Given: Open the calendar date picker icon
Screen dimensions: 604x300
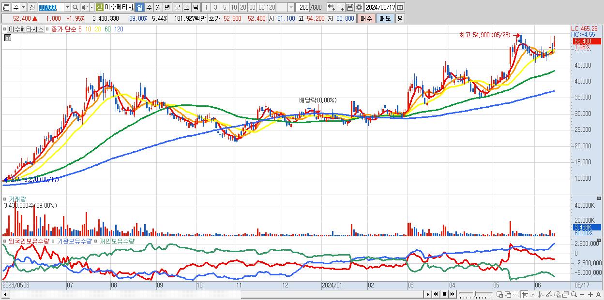Looking at the screenshot, I should tap(400, 7).
